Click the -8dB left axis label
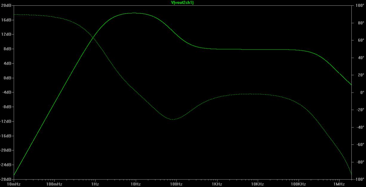 point(6,107)
